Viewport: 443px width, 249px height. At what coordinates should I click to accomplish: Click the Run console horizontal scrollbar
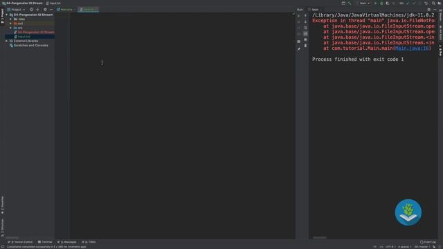point(320,238)
